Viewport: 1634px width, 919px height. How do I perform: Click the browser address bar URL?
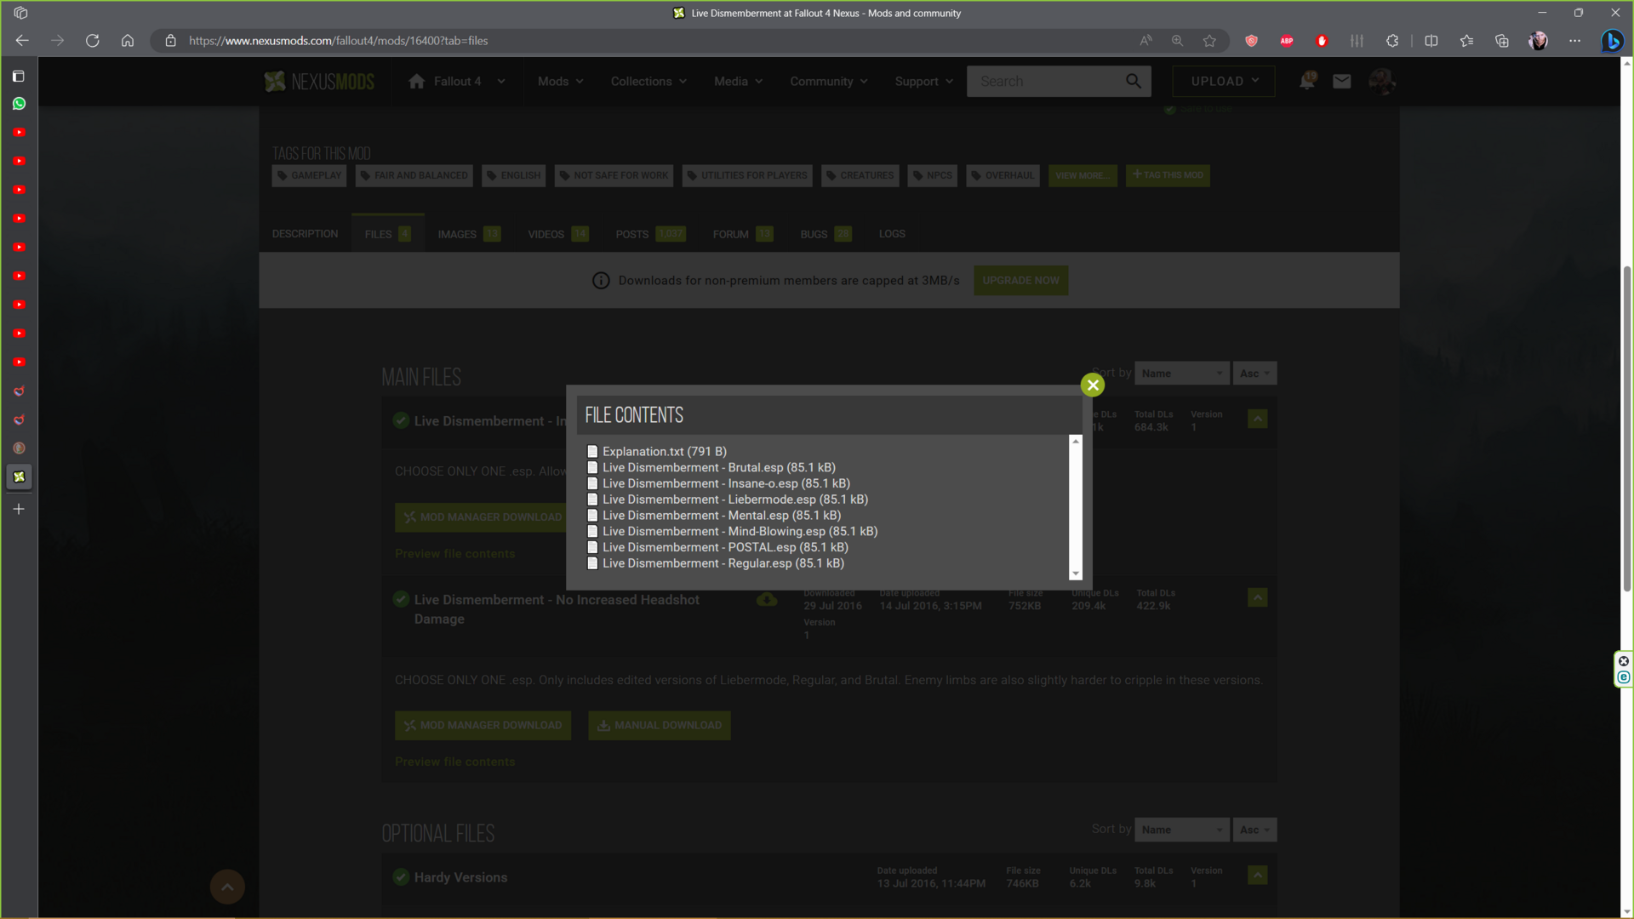339,41
